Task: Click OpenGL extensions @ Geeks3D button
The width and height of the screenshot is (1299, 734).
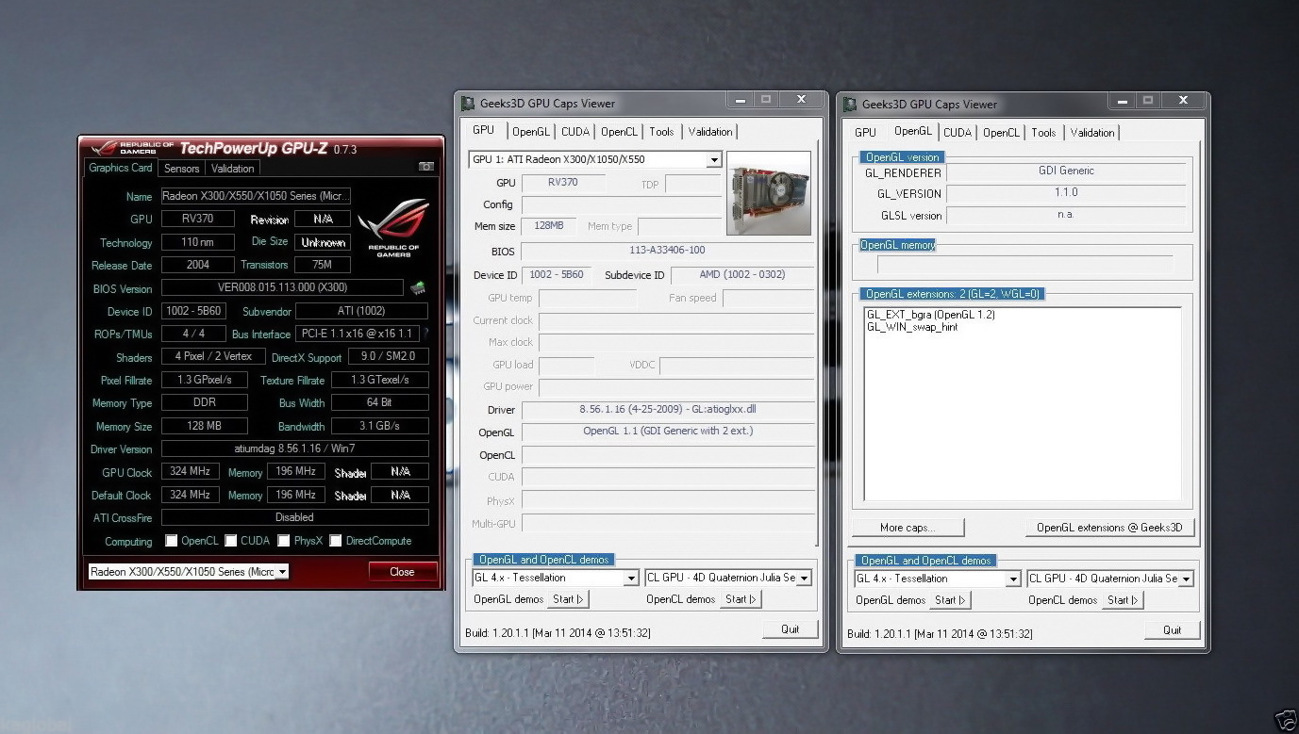Action: point(1109,528)
